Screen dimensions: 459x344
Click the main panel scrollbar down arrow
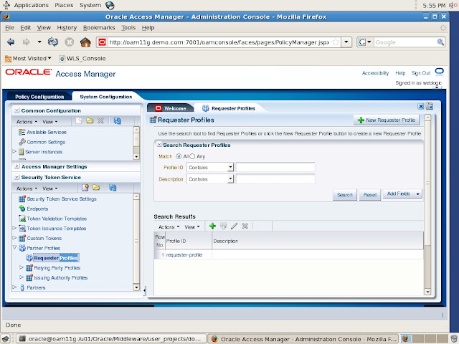(x=427, y=292)
